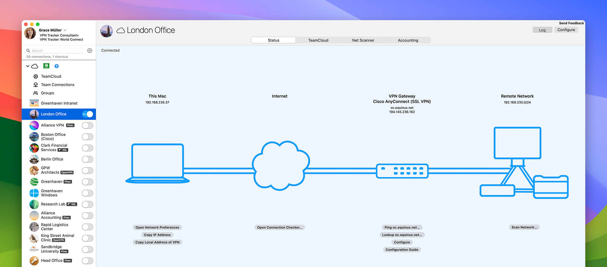Click the Internet cloud icon in diagram
The height and width of the screenshot is (267, 607).
click(280, 166)
